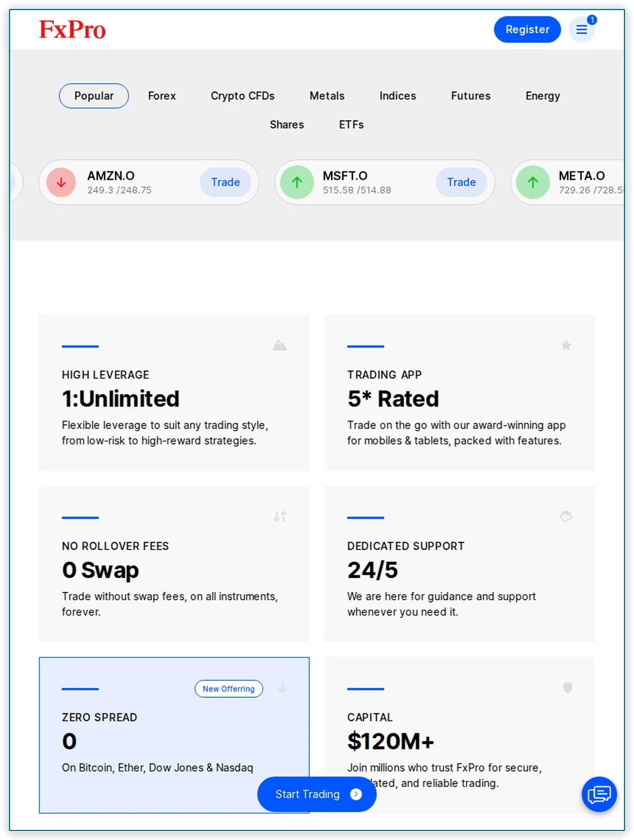Switch to the ETFs tab
634x840 pixels.
(351, 124)
